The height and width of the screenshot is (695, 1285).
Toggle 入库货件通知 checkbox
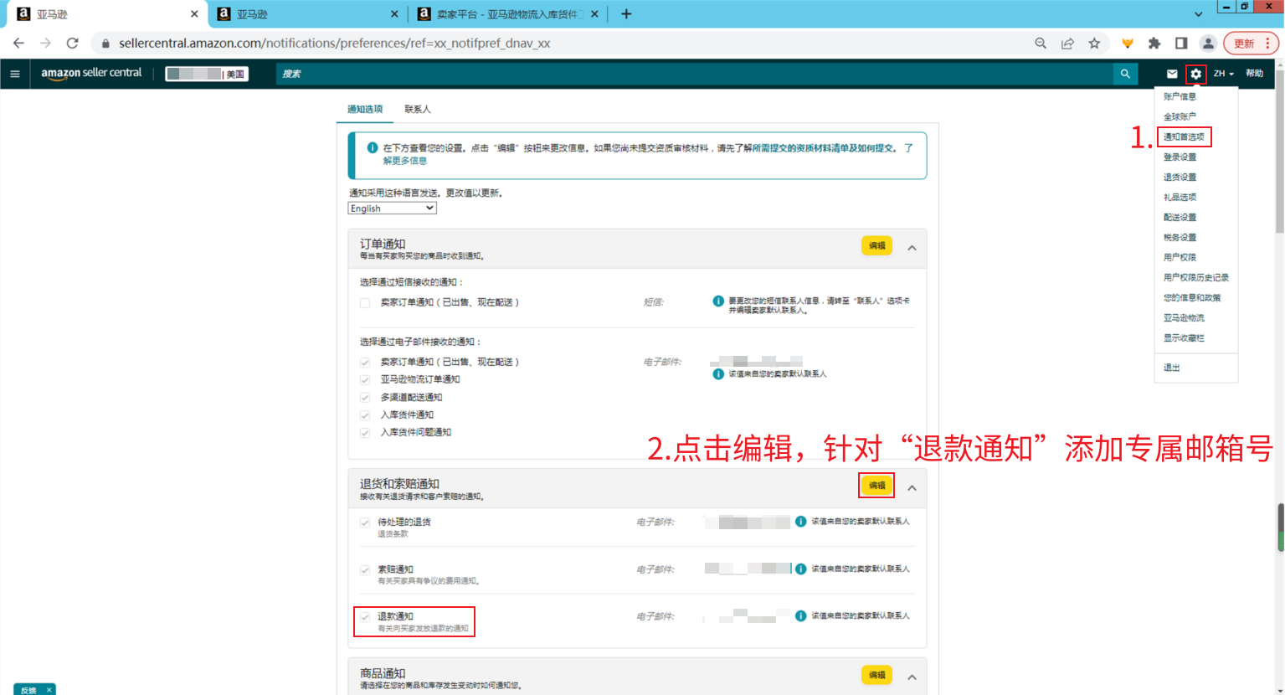[365, 415]
